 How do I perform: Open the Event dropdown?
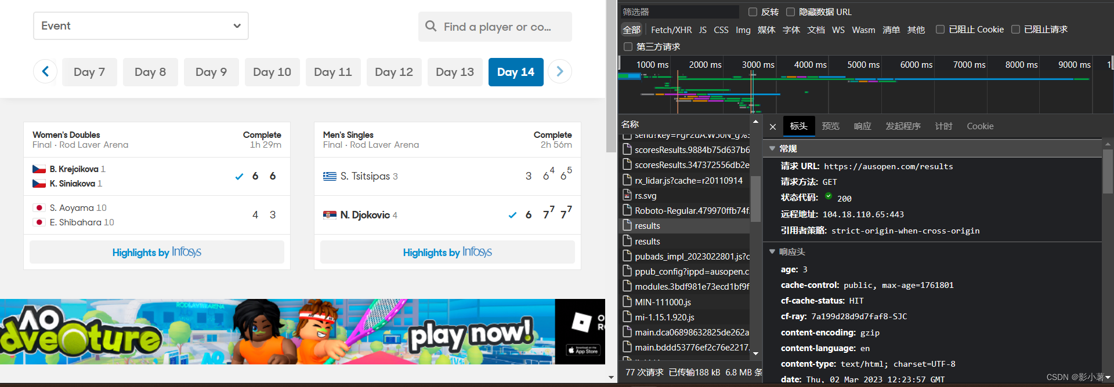[x=141, y=26]
